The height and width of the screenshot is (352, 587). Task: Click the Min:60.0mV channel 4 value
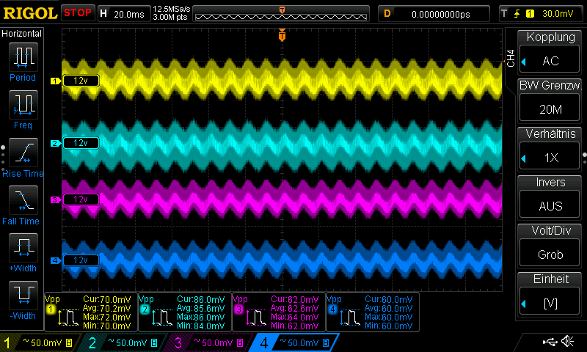click(x=388, y=326)
